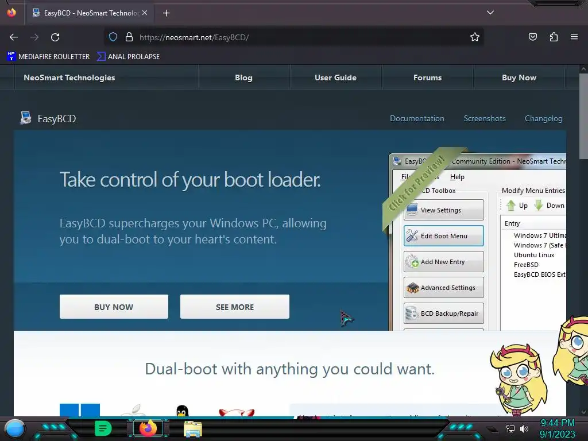
Task: Select 'Ubuntu Linux' entry text
Action: pyautogui.click(x=534, y=255)
